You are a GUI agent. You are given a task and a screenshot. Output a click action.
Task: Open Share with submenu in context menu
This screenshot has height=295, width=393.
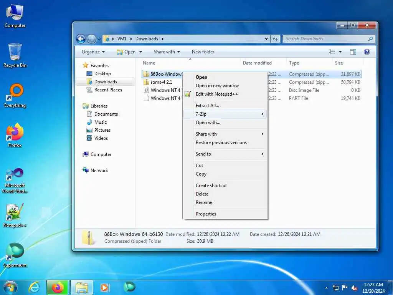[x=225, y=134]
